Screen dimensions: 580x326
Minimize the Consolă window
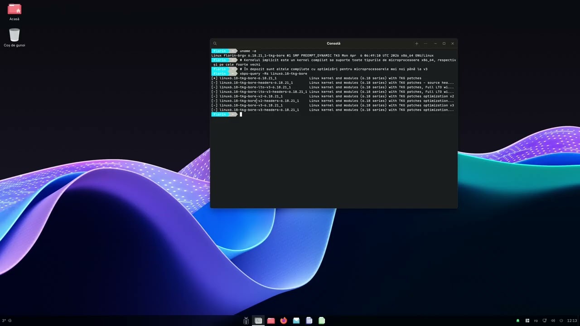(435, 43)
